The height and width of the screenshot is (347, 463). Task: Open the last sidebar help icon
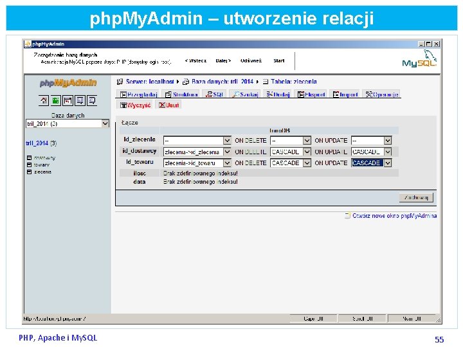(92, 101)
